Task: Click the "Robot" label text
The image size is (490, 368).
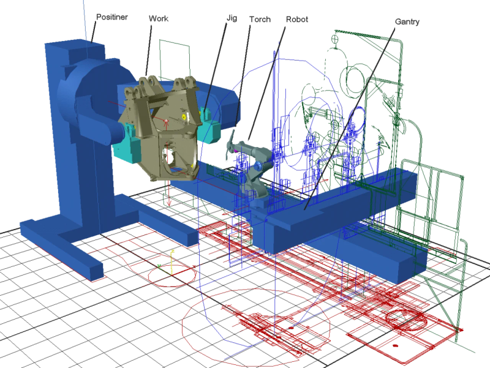Action: click(x=297, y=20)
